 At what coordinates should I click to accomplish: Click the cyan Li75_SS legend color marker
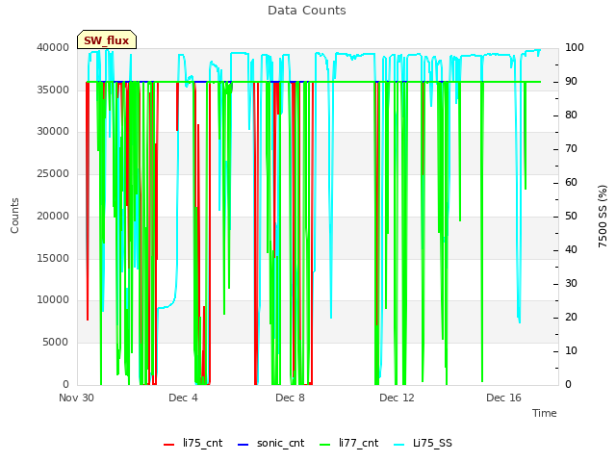click(x=398, y=445)
